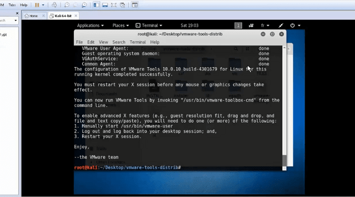Screen dimensions: 355x197
Task: Open the Places menu
Action: click(x=121, y=26)
